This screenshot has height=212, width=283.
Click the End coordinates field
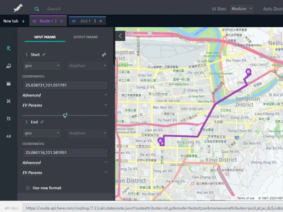(65, 153)
